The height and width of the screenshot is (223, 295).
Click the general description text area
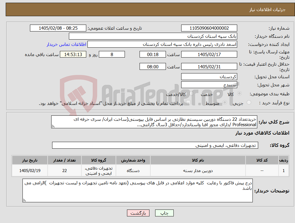click(154, 122)
